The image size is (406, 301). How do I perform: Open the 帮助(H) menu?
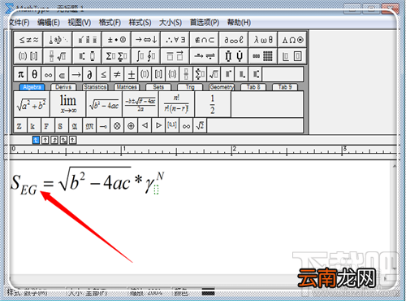tap(239, 22)
